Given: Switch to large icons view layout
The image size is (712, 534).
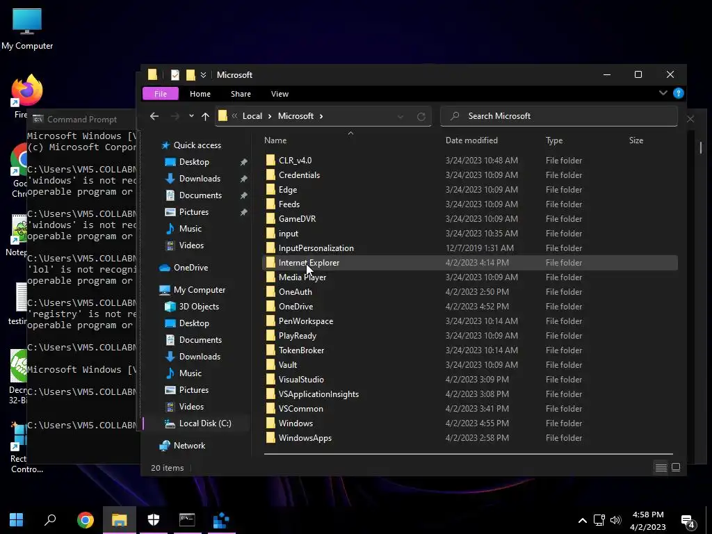Looking at the screenshot, I should pyautogui.click(x=676, y=467).
